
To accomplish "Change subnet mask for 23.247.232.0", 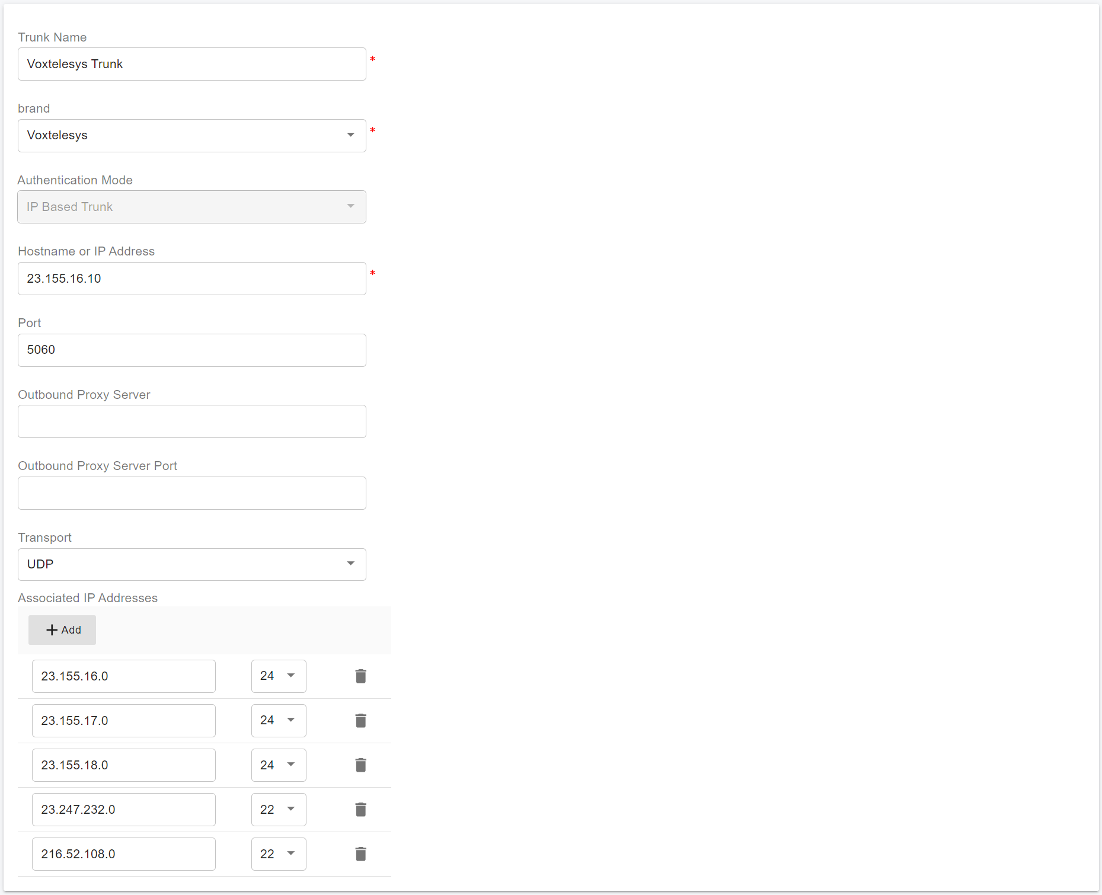I will pyautogui.click(x=278, y=809).
